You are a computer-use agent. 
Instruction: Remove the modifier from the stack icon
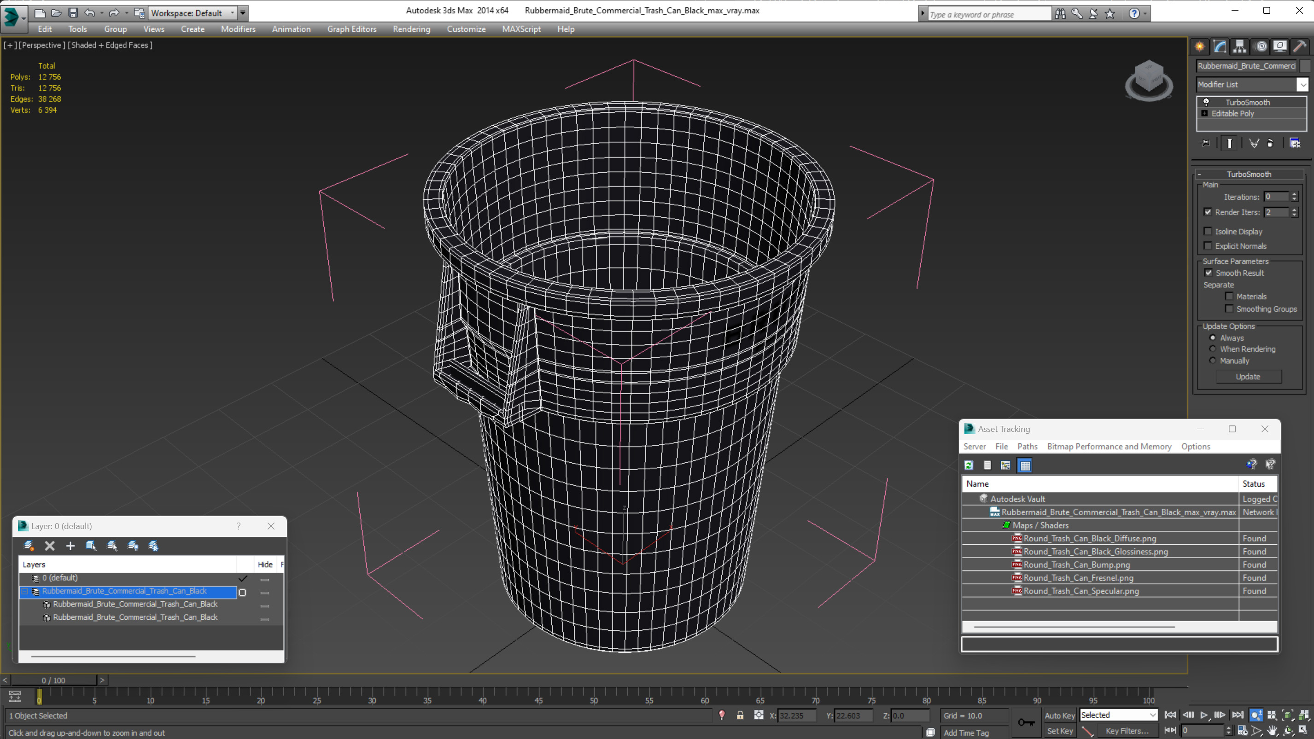1271,143
